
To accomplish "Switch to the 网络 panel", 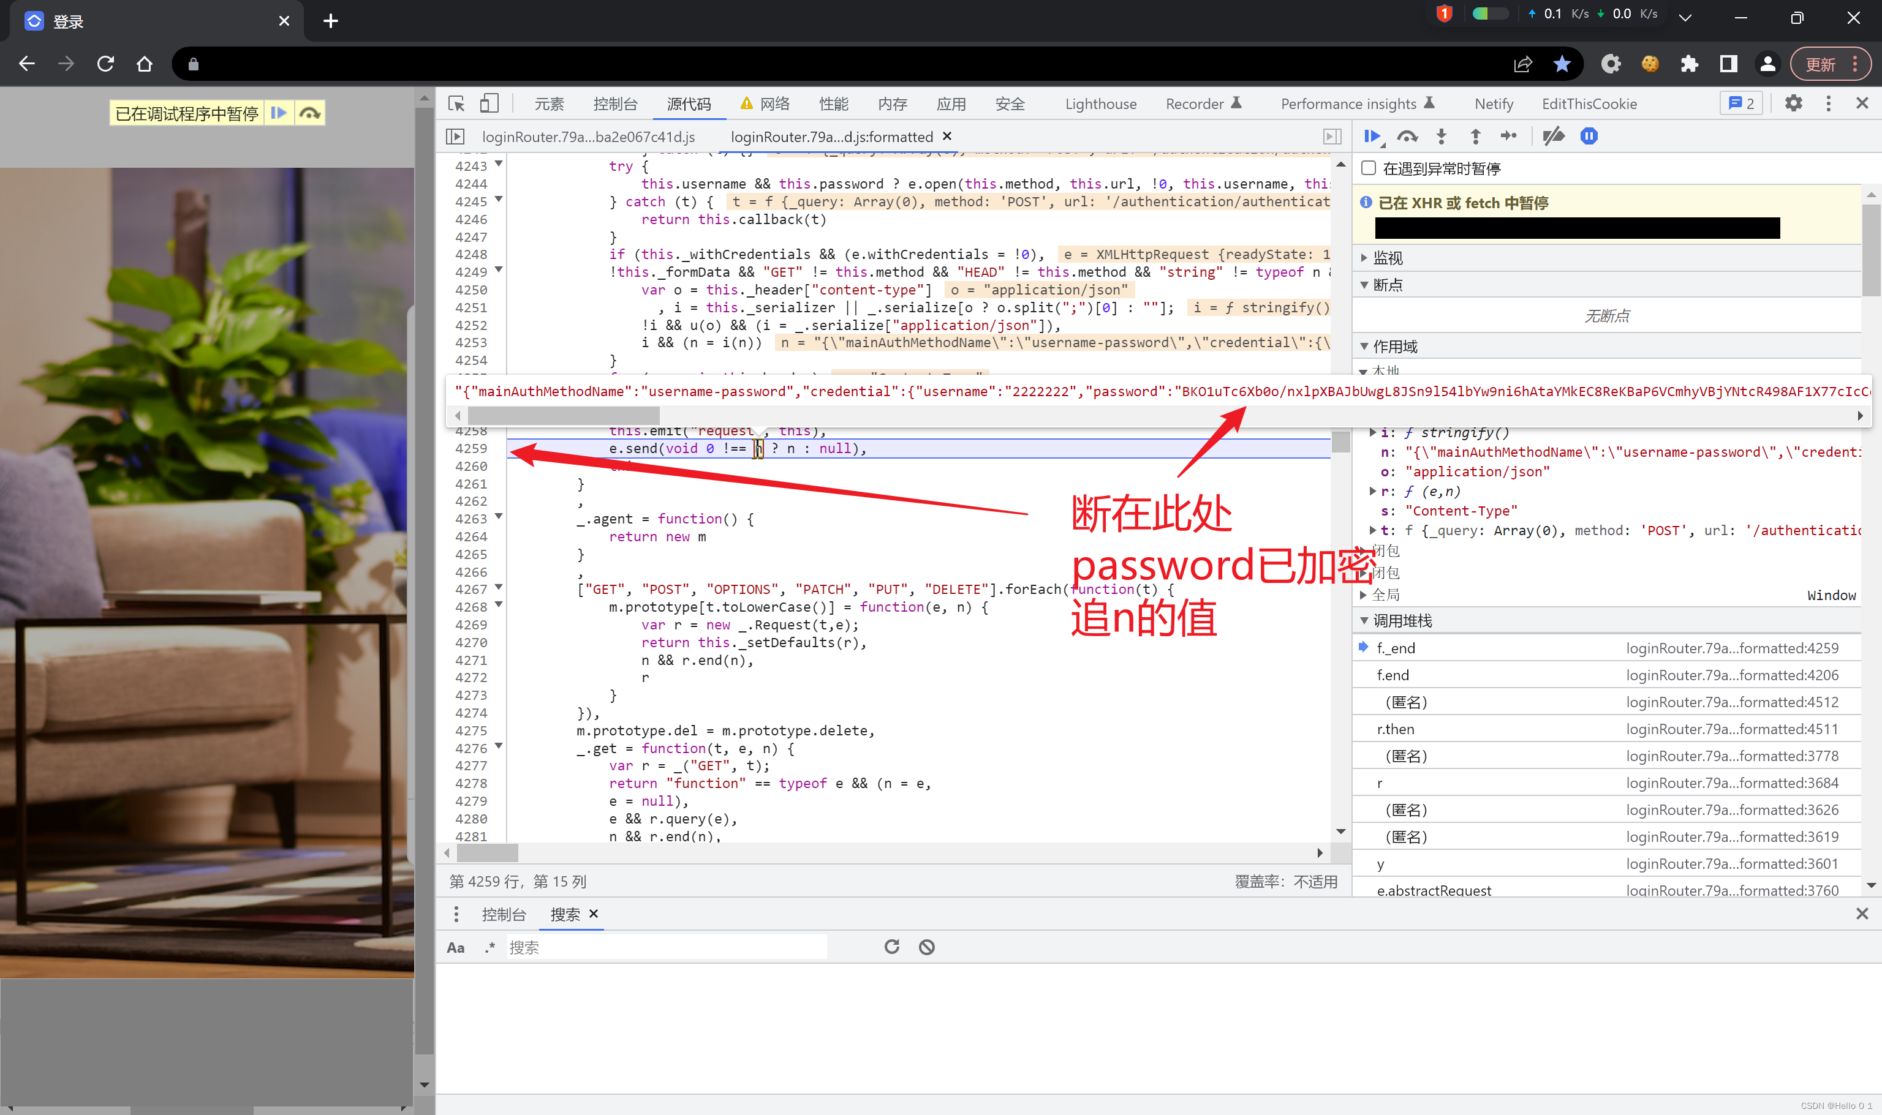I will point(776,103).
